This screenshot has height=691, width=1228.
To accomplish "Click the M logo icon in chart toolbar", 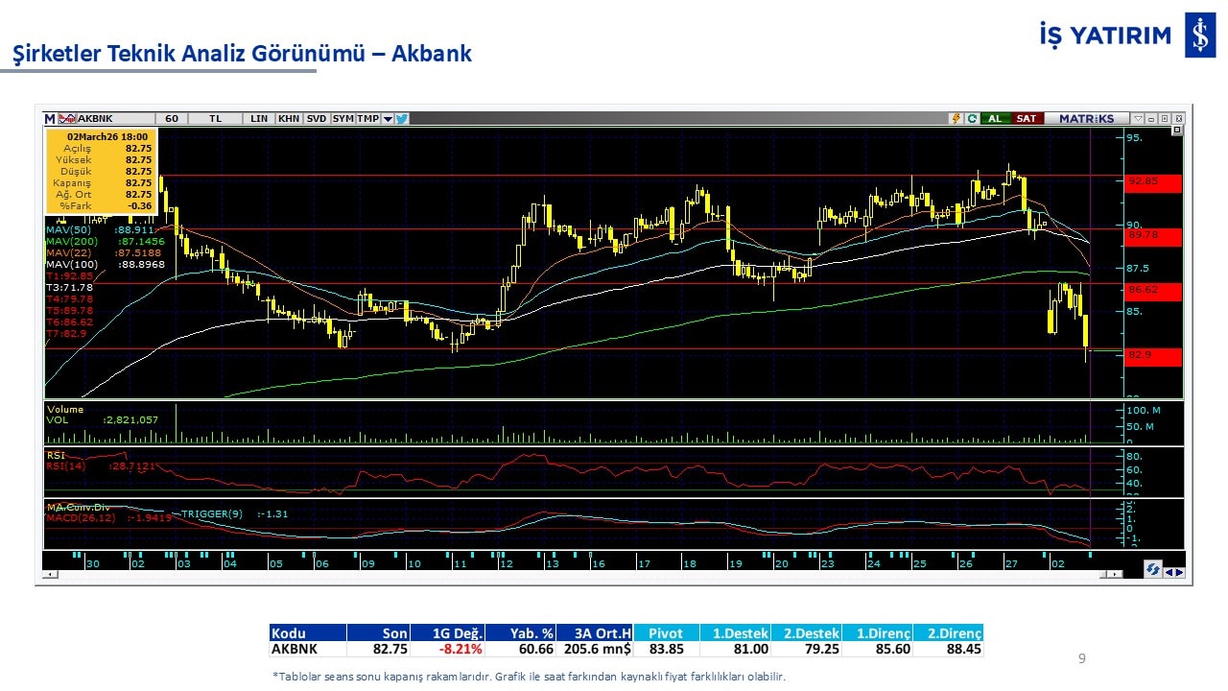I will pyautogui.click(x=50, y=119).
